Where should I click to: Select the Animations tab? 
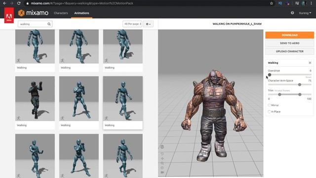(81, 13)
